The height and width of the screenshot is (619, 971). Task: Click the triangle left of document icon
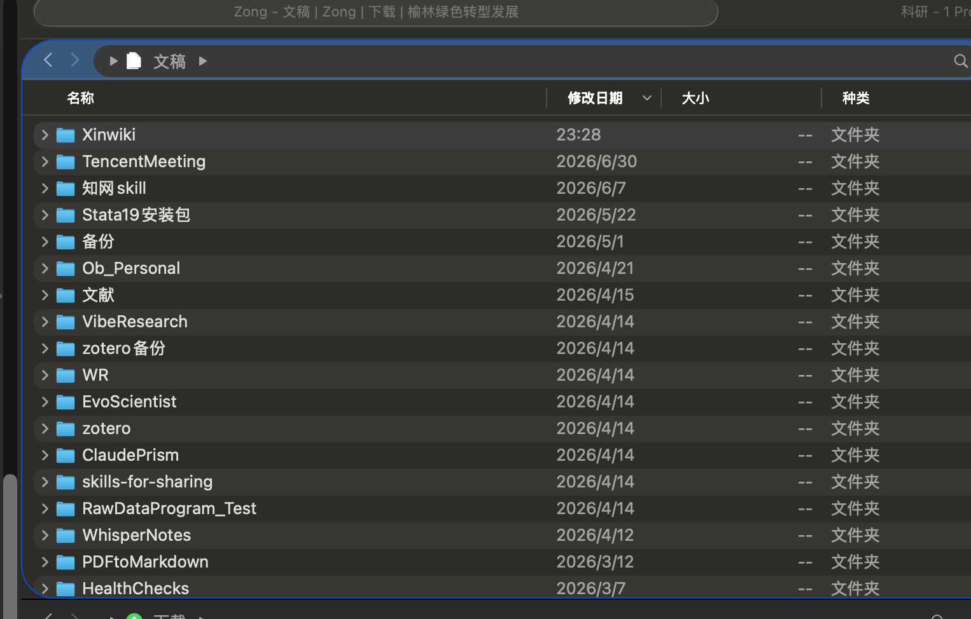click(113, 61)
